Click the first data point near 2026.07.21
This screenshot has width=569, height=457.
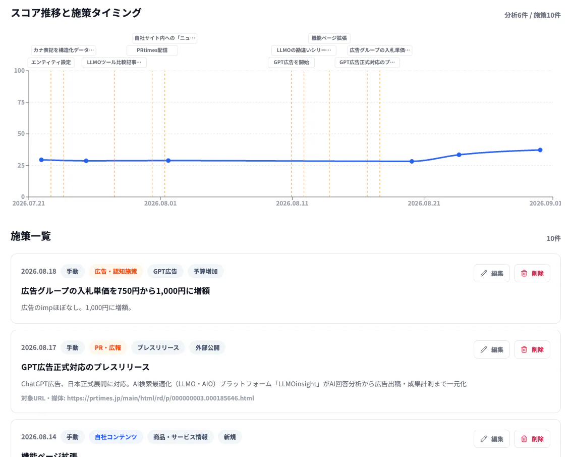(41, 160)
